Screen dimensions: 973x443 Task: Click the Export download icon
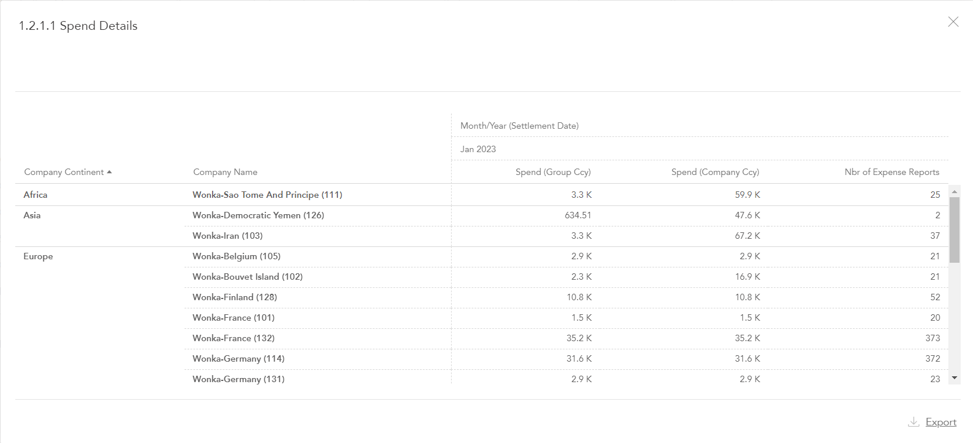coord(913,422)
